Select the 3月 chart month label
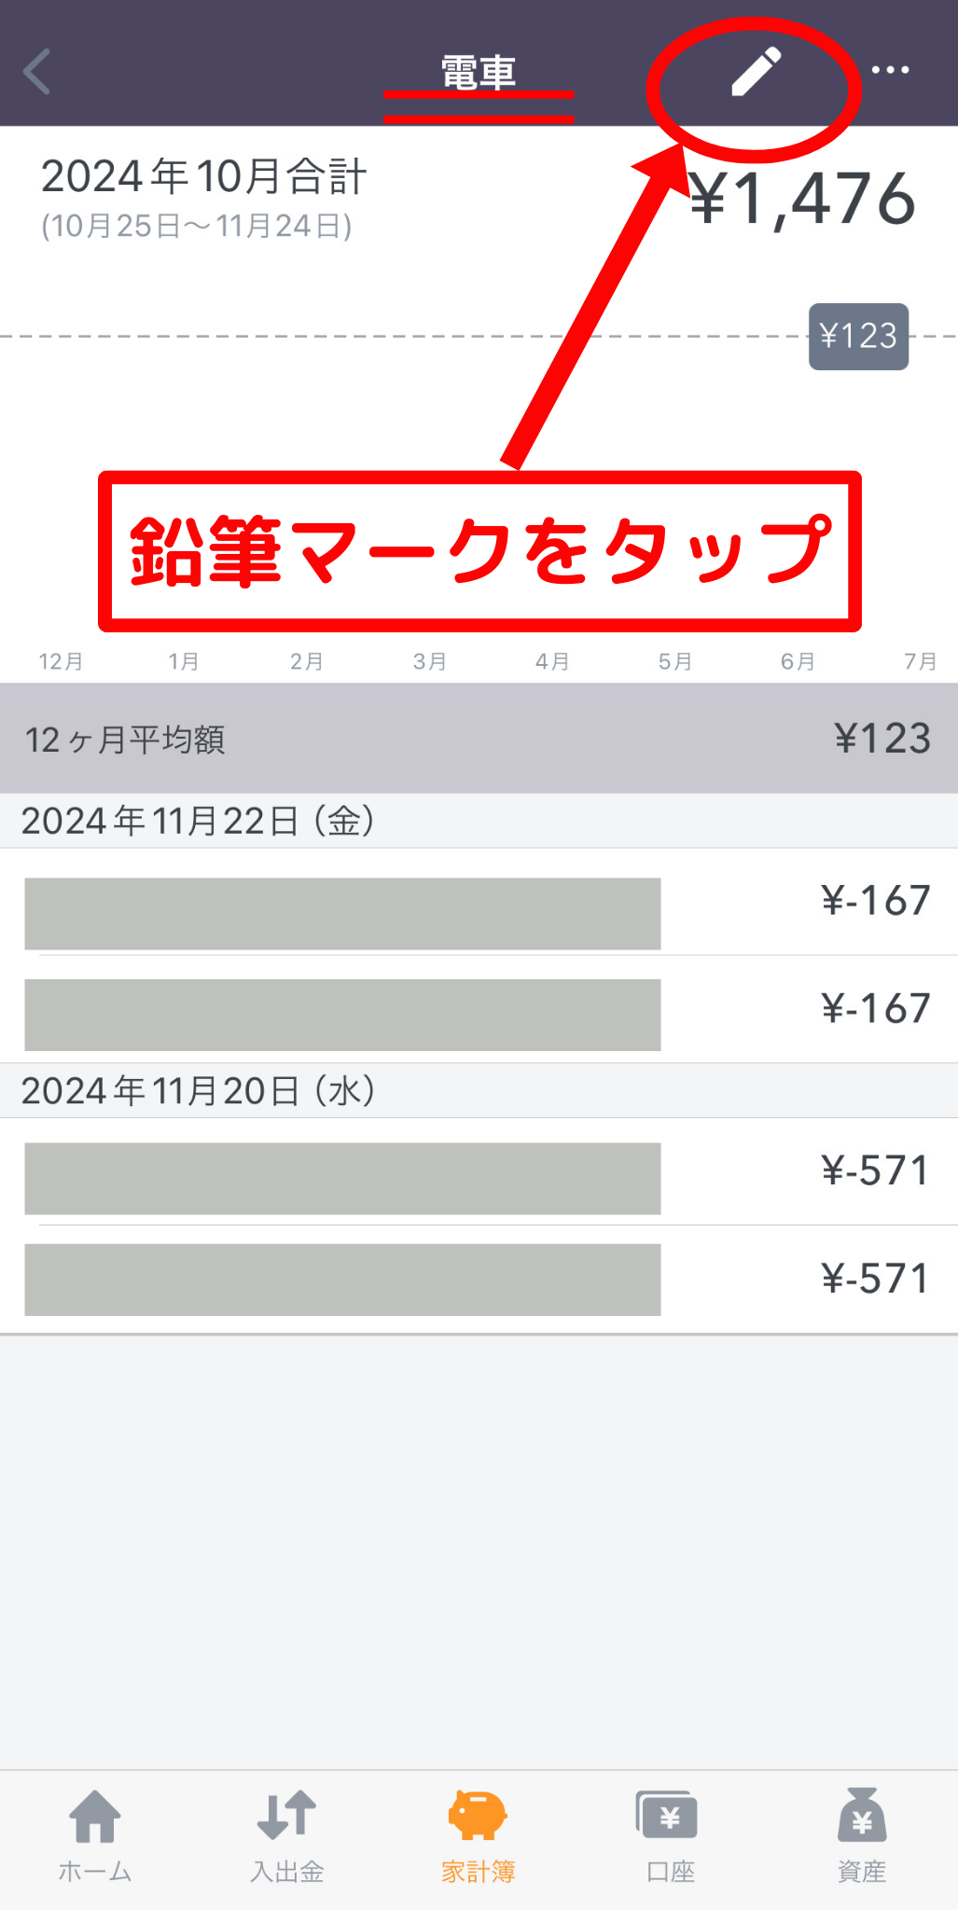This screenshot has width=958, height=1910. (429, 661)
